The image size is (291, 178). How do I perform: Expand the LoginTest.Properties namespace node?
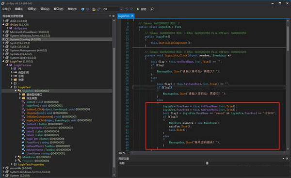pyautogui.click(x=12, y=164)
